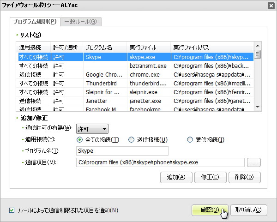
Task: Click path ending ¥fenrir... in Sleipnir row
Action: pos(212,92)
